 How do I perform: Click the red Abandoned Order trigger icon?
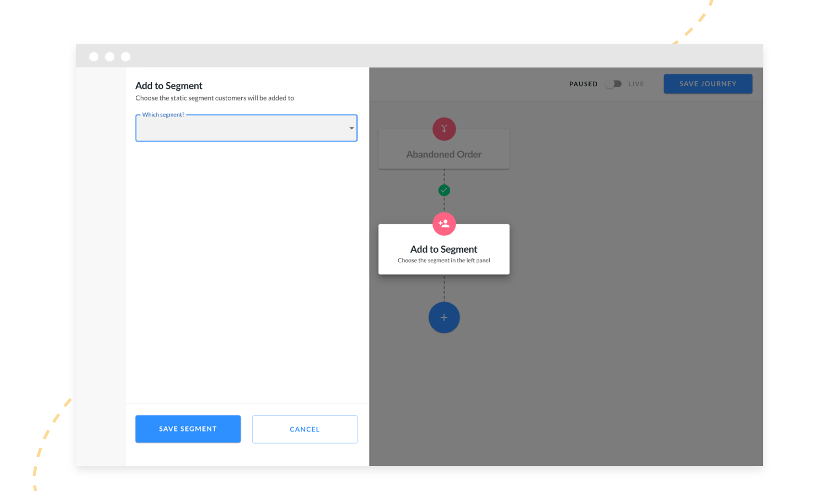click(444, 129)
